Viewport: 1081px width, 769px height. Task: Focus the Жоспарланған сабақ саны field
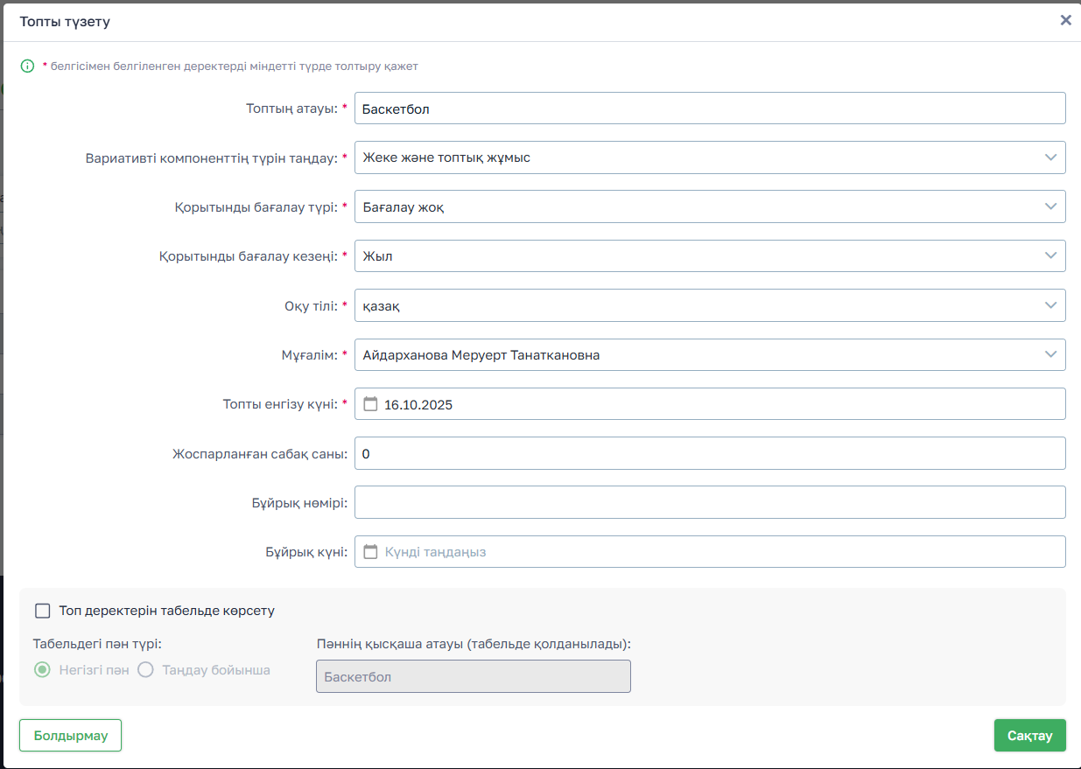tap(709, 453)
